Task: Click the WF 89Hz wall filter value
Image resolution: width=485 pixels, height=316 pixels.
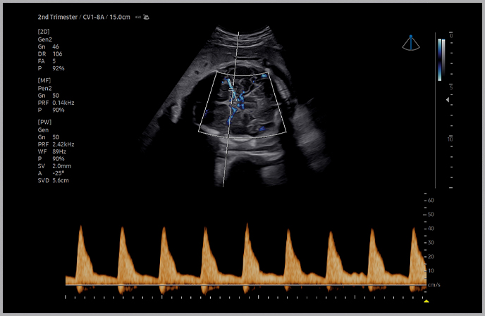Action: (51, 151)
